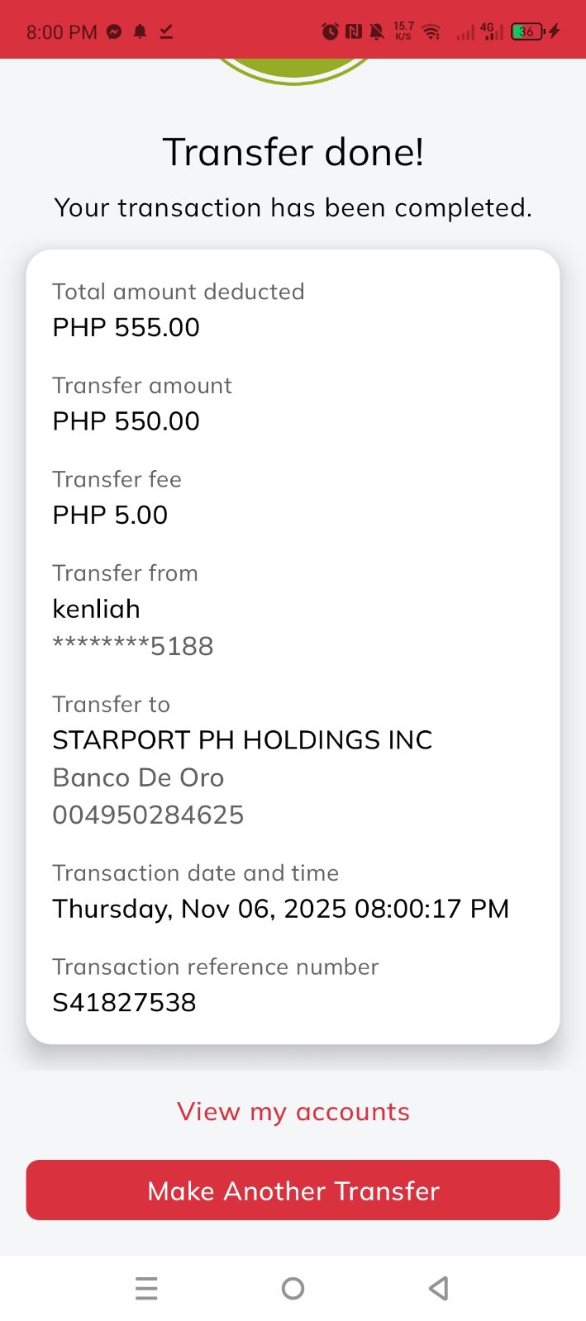This screenshot has height=1321, width=586.
Task: Tap the battery level indicator
Action: pyautogui.click(x=529, y=32)
